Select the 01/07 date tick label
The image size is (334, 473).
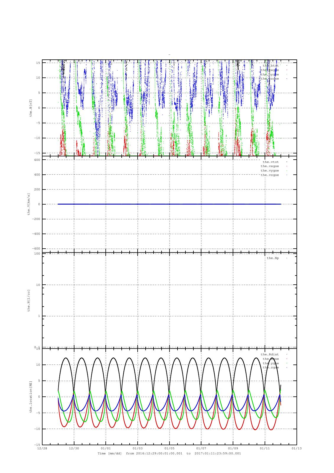tap(201, 448)
